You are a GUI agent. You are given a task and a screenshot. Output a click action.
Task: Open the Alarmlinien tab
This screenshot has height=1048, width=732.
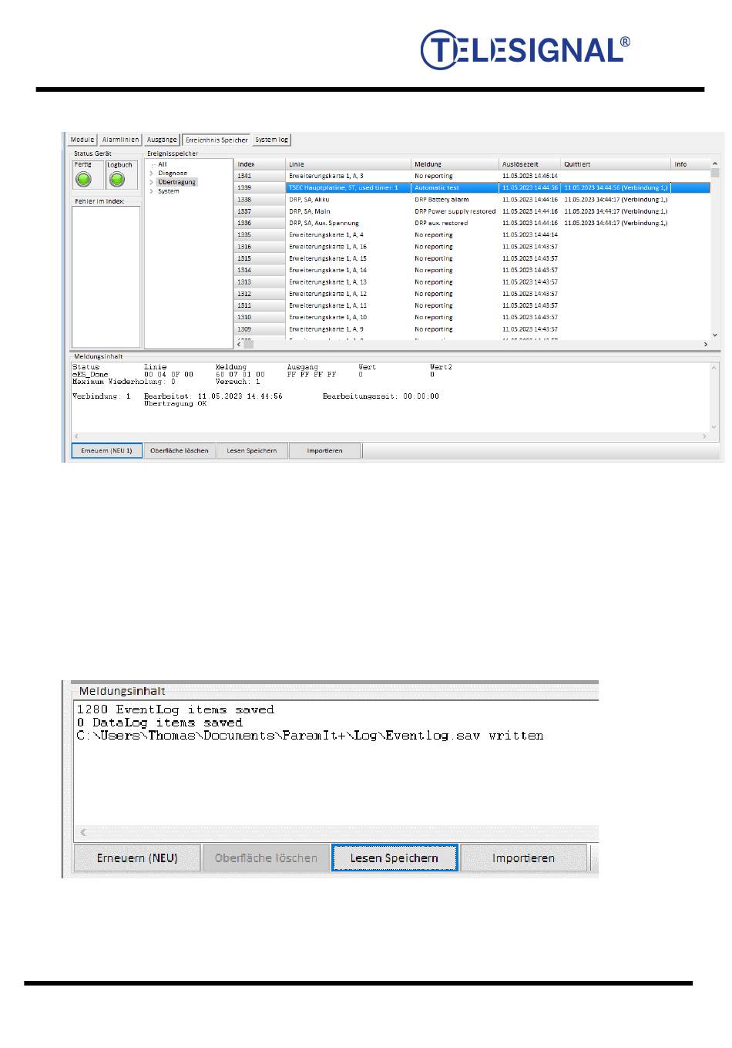coord(121,140)
